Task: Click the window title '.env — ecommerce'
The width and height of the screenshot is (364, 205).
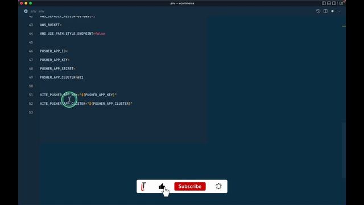Action: click(x=182, y=3)
